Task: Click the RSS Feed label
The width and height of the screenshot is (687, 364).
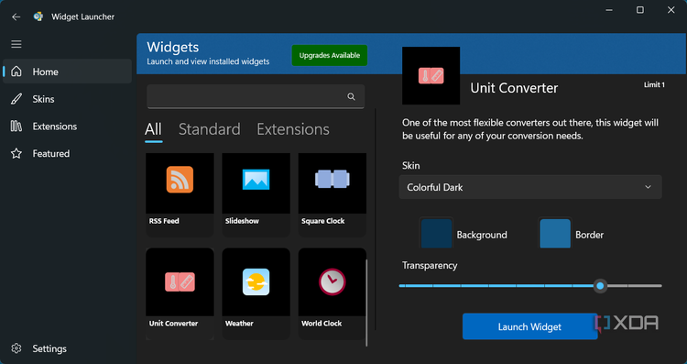Action: point(164,221)
